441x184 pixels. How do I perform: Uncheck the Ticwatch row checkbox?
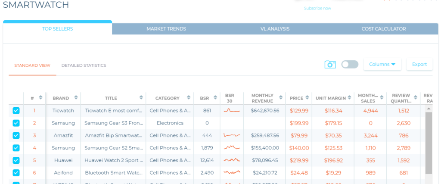click(x=16, y=111)
